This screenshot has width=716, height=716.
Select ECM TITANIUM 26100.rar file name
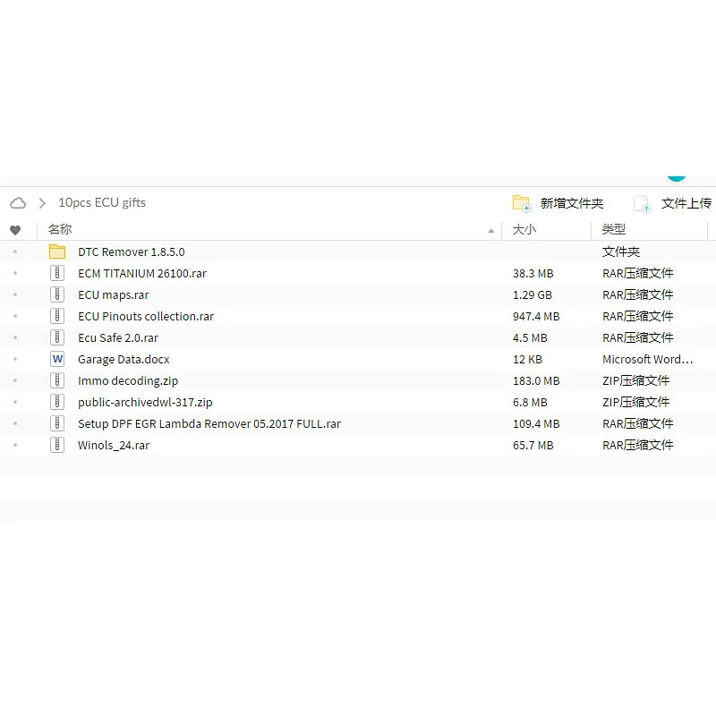[142, 274]
